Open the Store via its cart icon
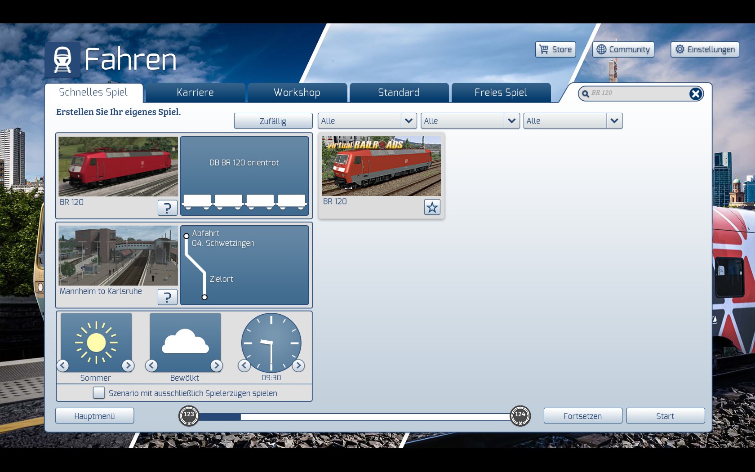The height and width of the screenshot is (472, 755). pyautogui.click(x=544, y=49)
